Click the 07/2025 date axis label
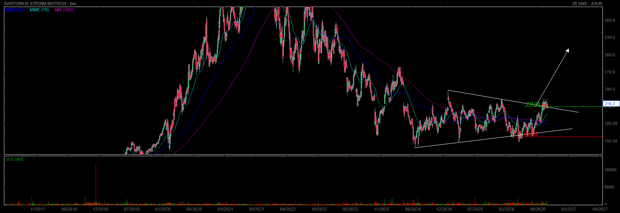 pyautogui.click(x=475, y=209)
